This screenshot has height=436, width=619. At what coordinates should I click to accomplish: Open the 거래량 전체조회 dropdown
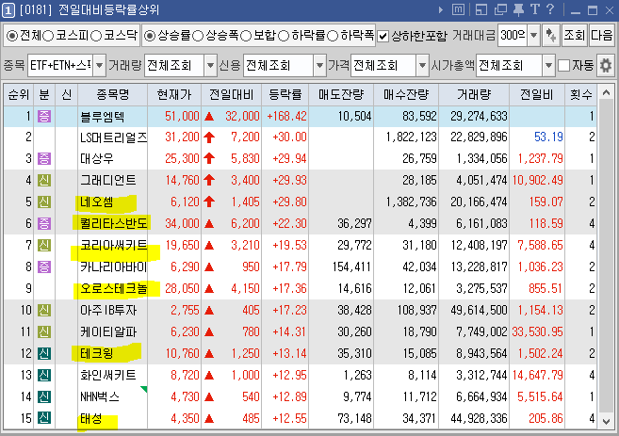[210, 66]
